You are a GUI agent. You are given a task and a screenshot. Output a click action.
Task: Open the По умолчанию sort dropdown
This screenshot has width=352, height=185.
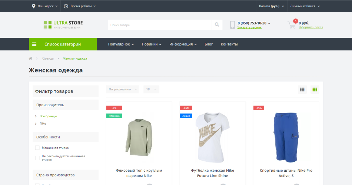click(x=122, y=89)
